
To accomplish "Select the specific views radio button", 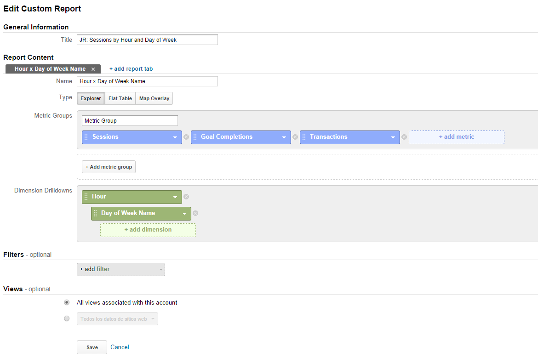I will click(x=67, y=318).
